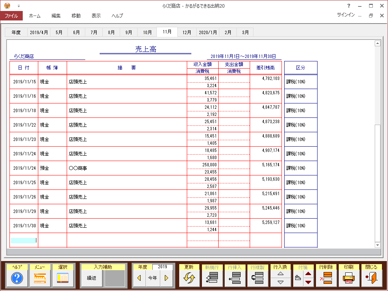Open the ファイル menu
Screen dimensions: 388x291
pos(11,16)
